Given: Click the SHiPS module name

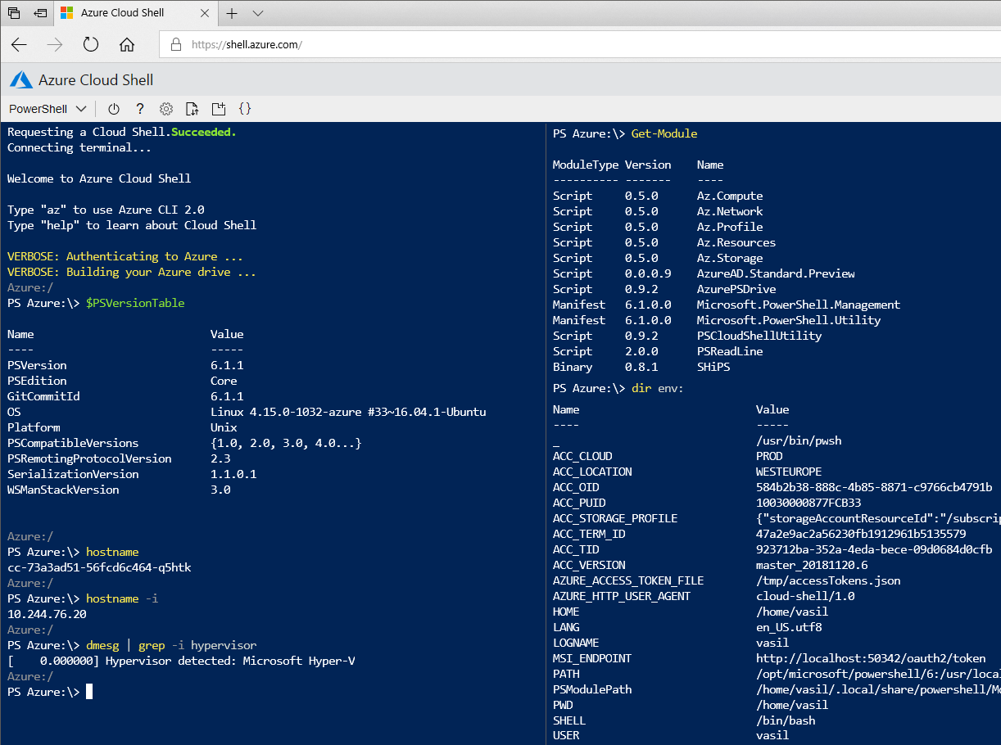Looking at the screenshot, I should [x=713, y=367].
